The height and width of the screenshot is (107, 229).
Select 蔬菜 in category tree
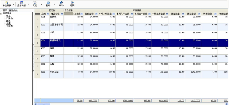(x=8, y=21)
